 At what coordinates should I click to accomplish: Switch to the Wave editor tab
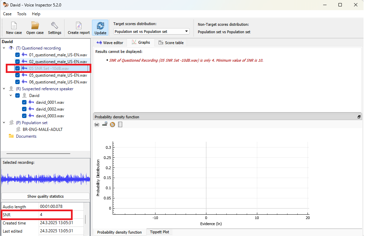point(110,43)
